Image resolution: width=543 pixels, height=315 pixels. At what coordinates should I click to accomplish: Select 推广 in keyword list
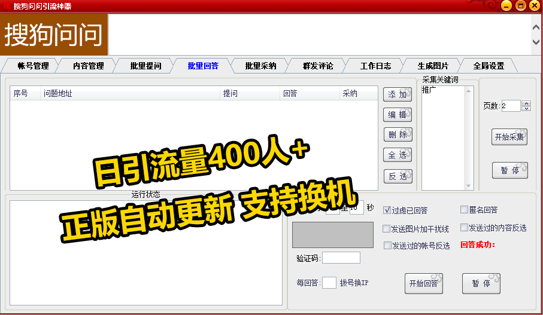point(429,90)
